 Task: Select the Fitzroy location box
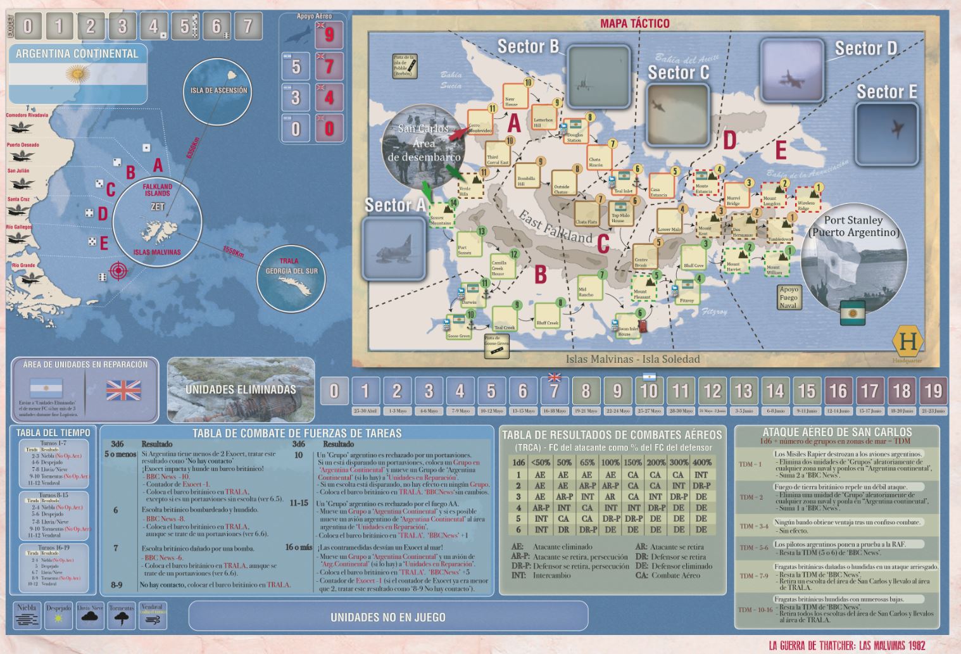(686, 293)
